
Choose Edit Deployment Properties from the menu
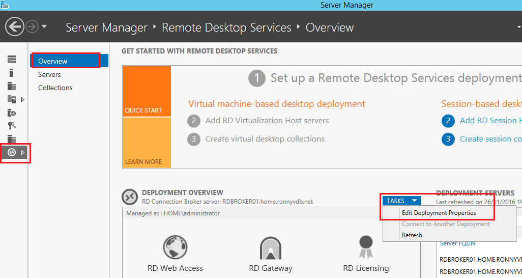439,213
